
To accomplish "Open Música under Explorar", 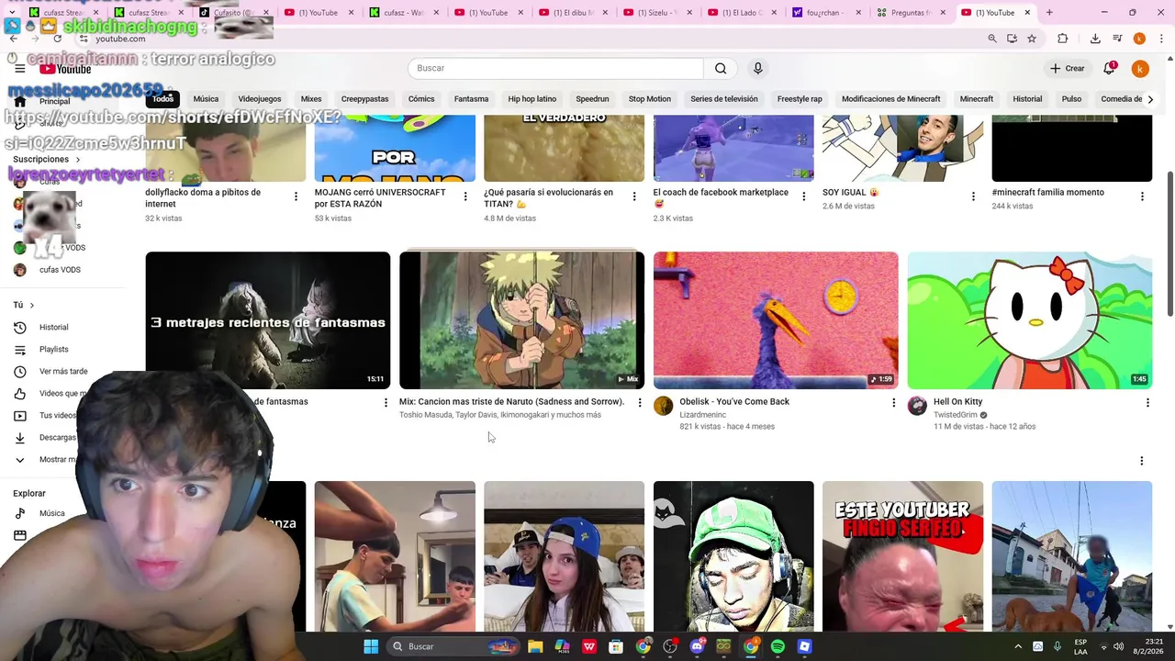I will tap(51, 514).
